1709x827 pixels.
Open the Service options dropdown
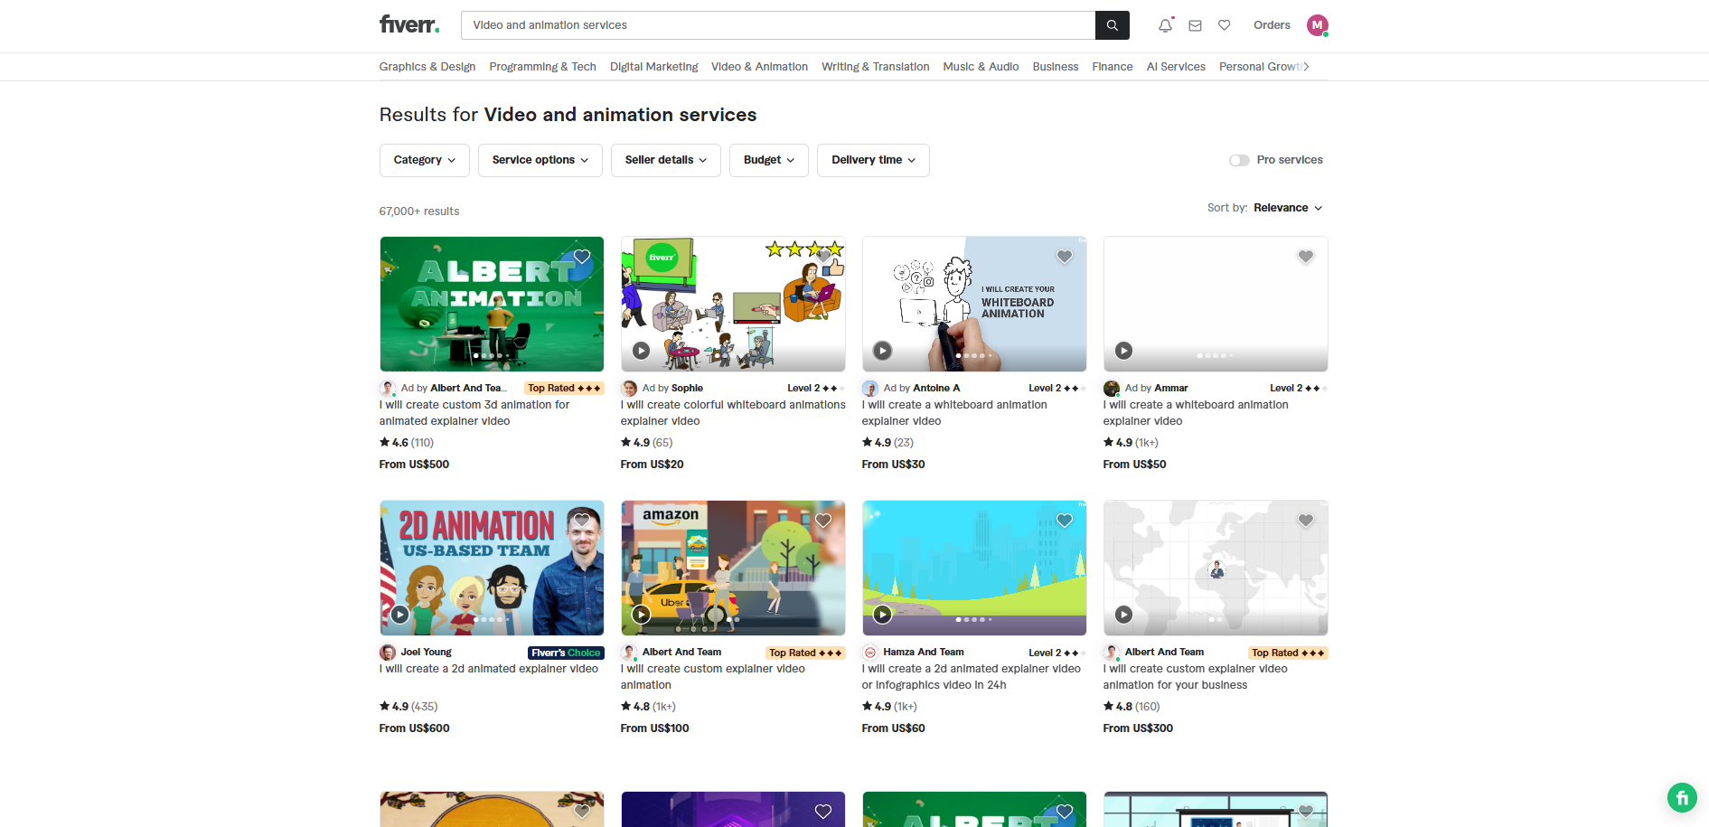click(540, 160)
